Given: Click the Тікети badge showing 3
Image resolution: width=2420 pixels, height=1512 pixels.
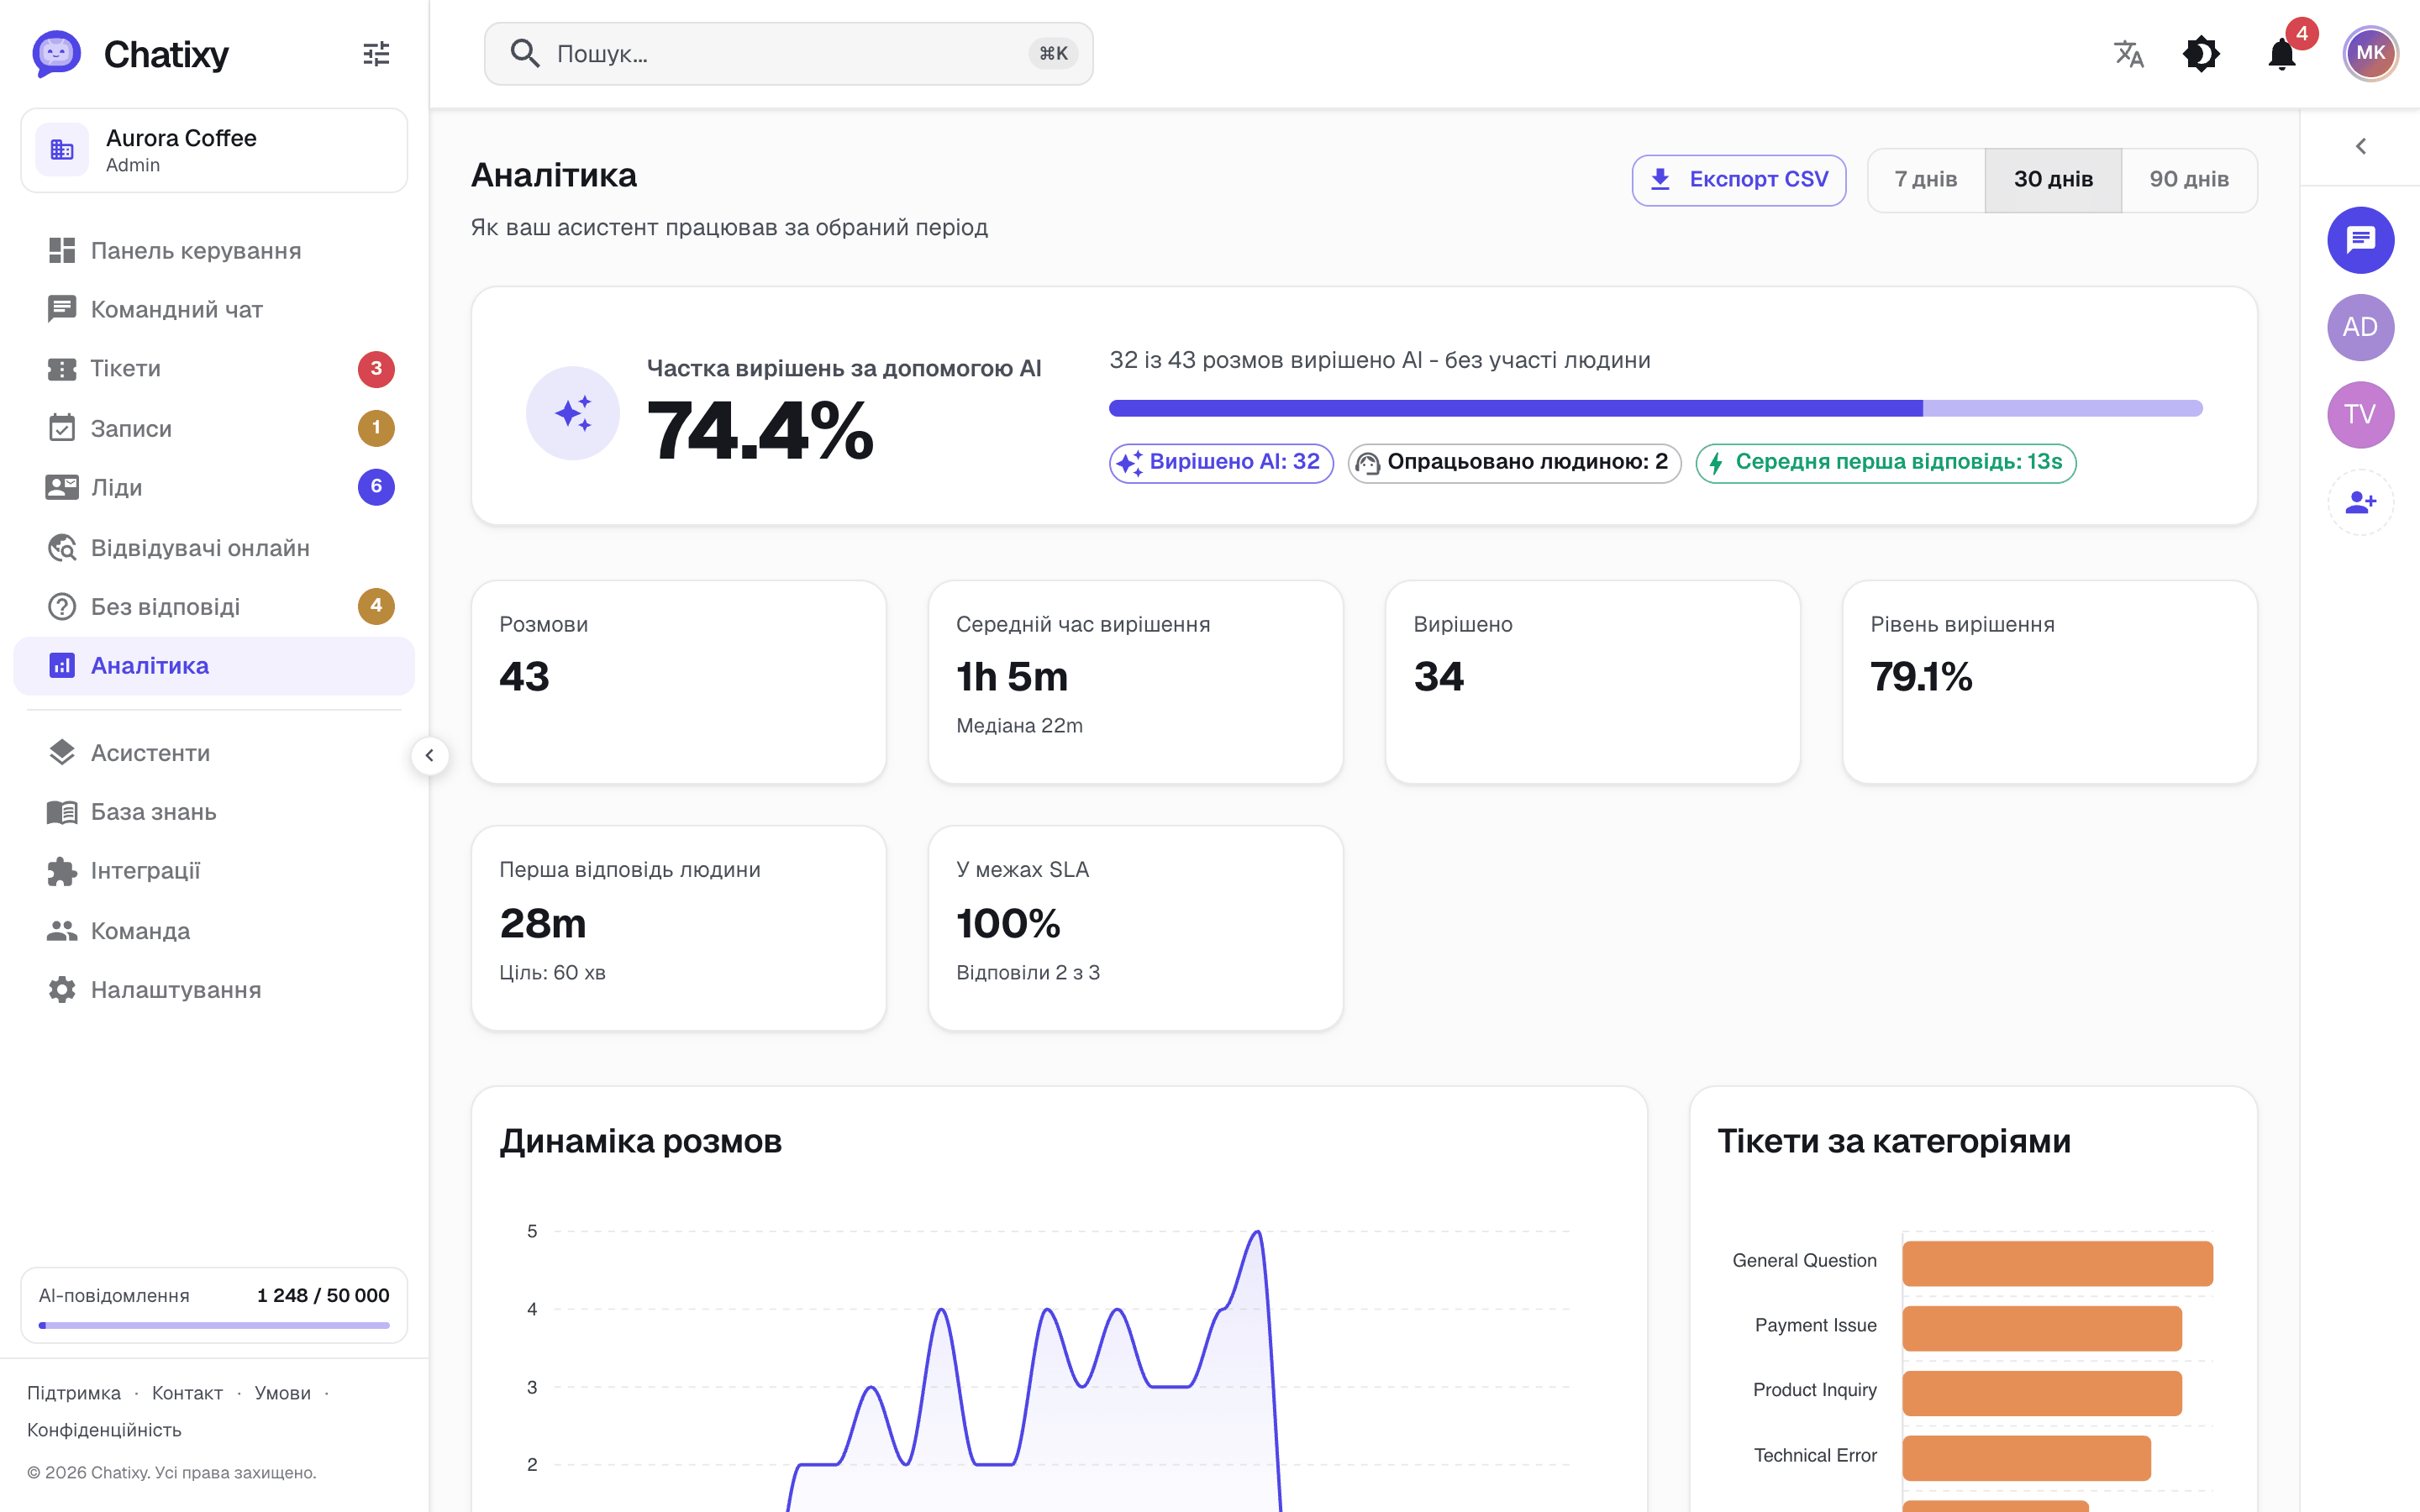Looking at the screenshot, I should click(x=376, y=369).
